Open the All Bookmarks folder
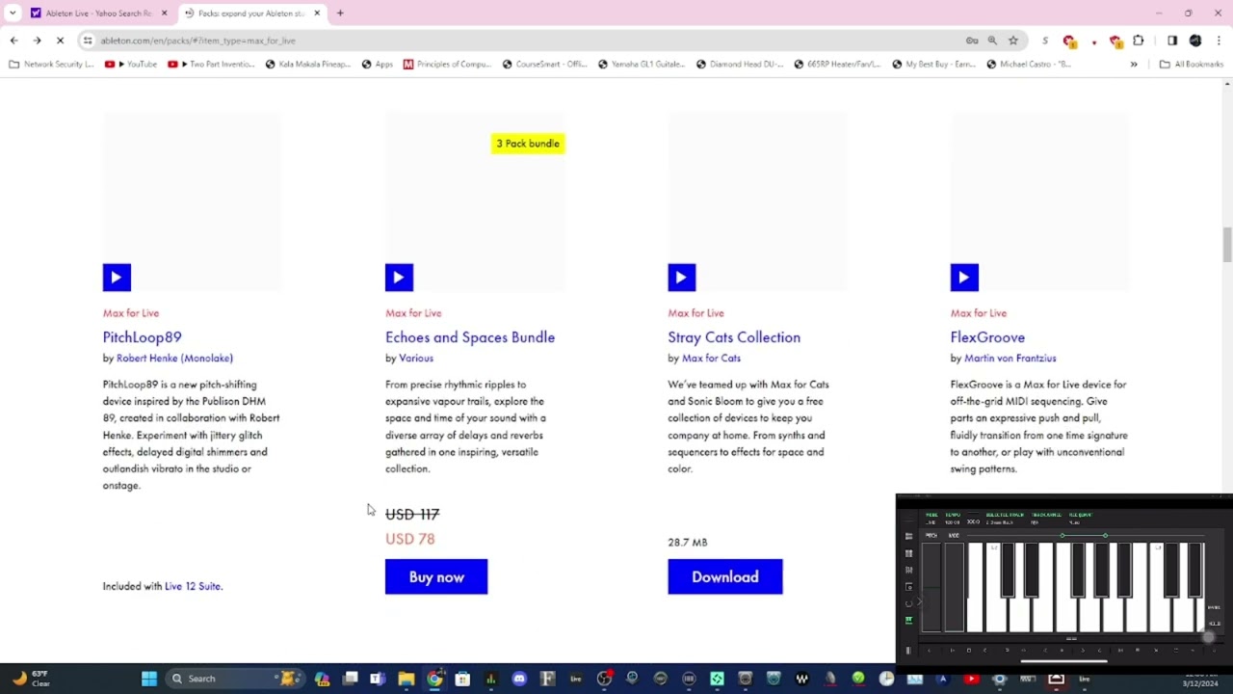Viewport: 1233px width, 694px height. click(1192, 65)
